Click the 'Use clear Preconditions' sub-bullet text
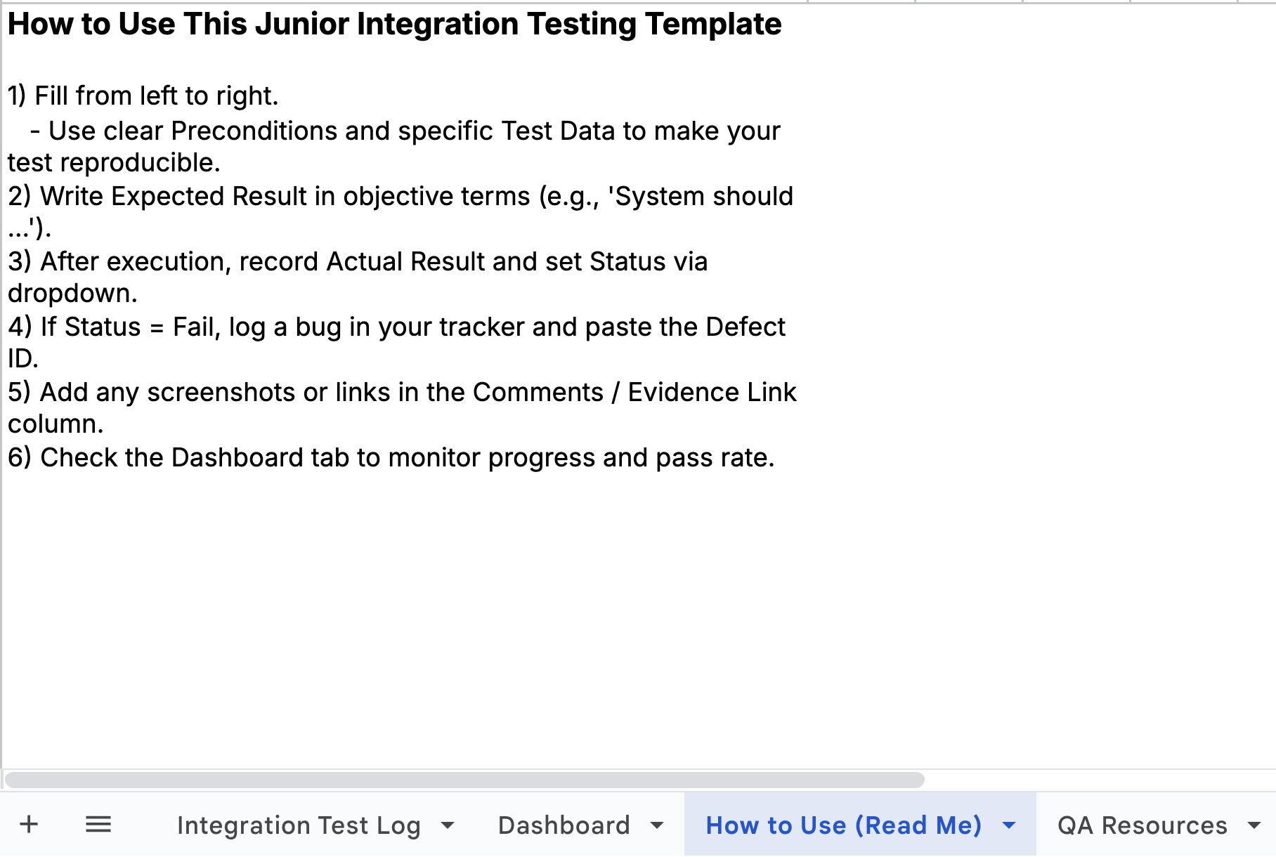The height and width of the screenshot is (857, 1276). coord(414,131)
